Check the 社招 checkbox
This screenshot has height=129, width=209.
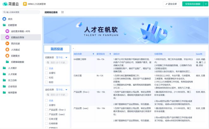(47, 77)
